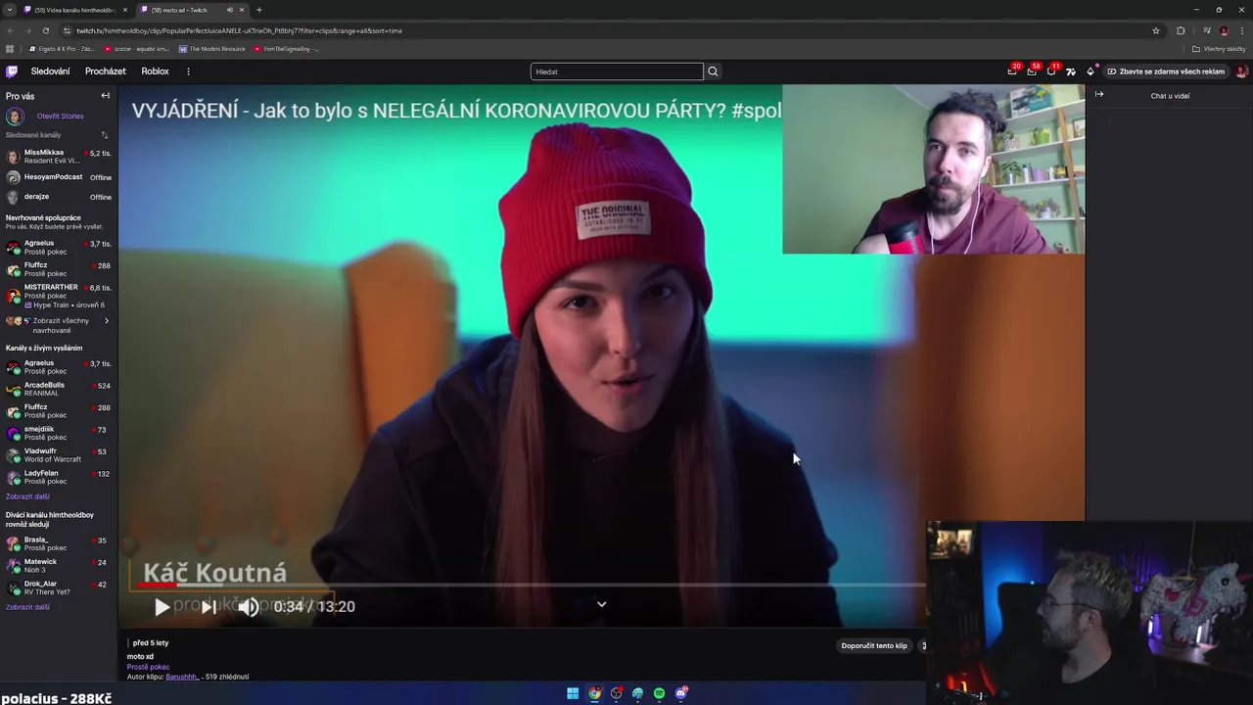The height and width of the screenshot is (705, 1253).
Task: Open the Procházet menu item
Action: (x=105, y=71)
